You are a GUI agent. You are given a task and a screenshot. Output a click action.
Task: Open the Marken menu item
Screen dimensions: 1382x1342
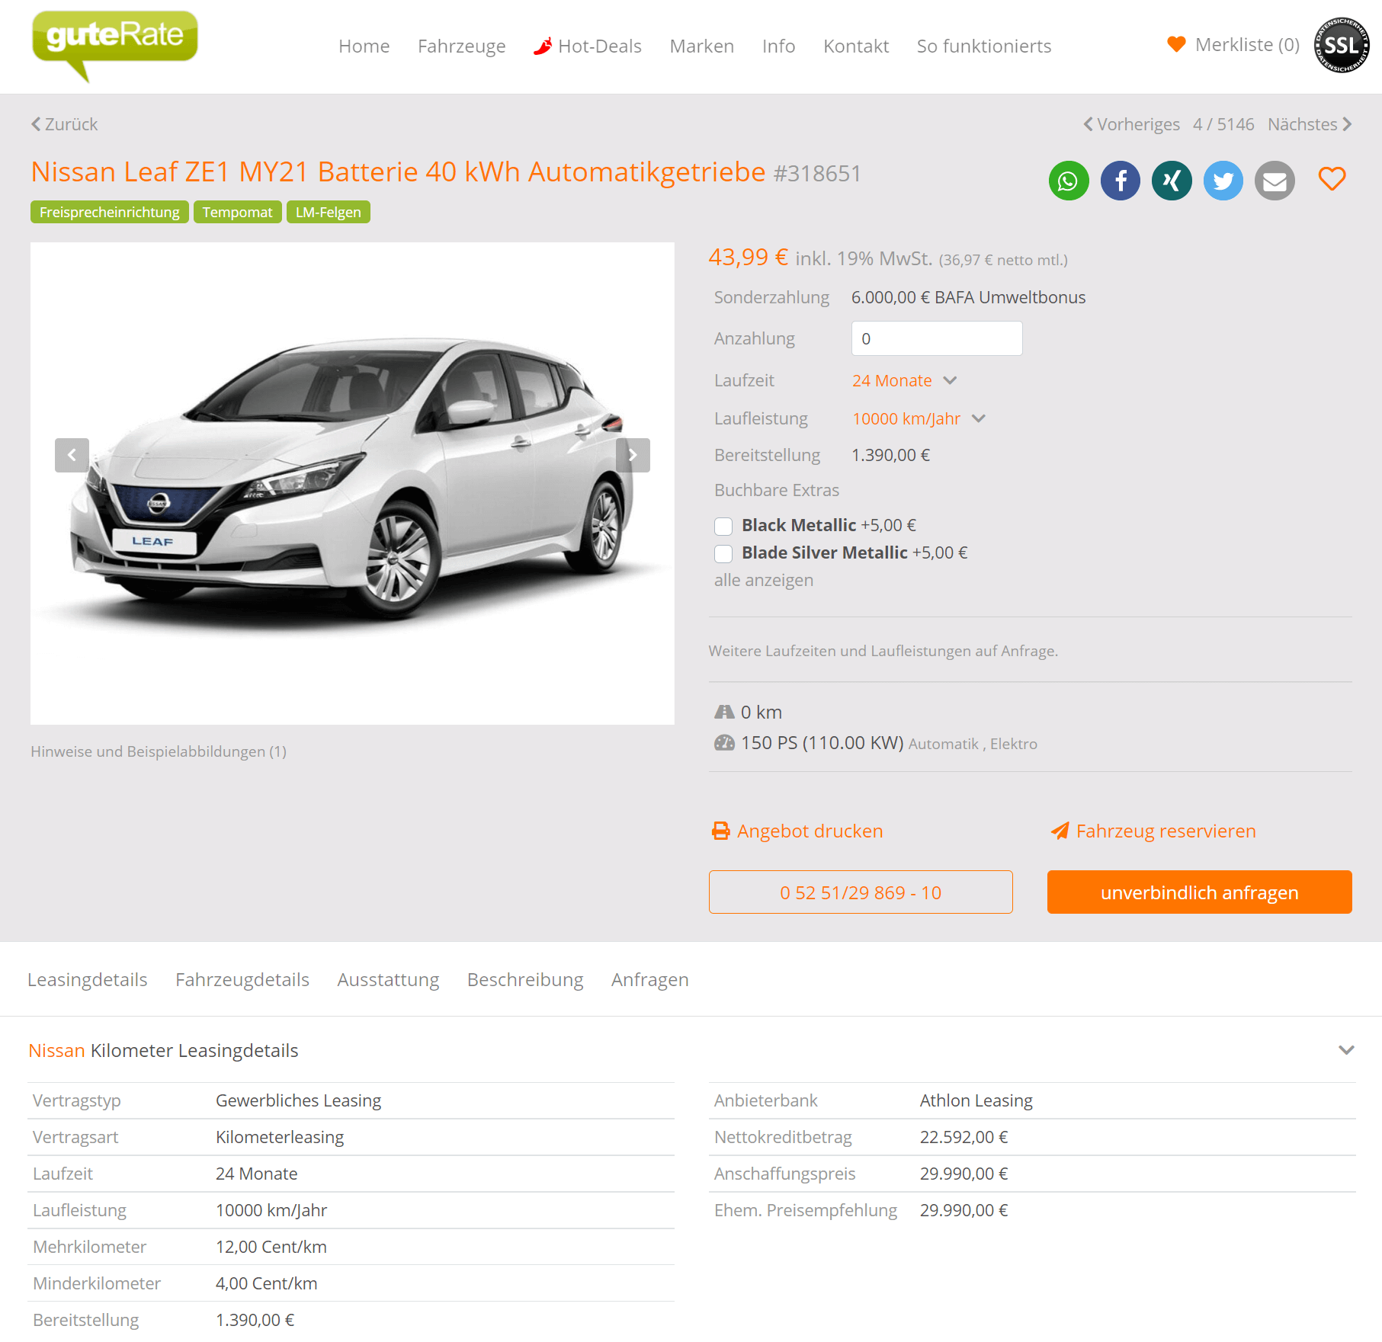702,46
